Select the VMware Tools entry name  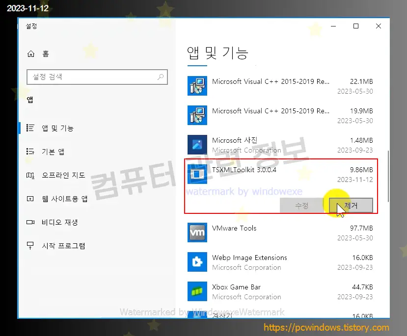click(234, 228)
